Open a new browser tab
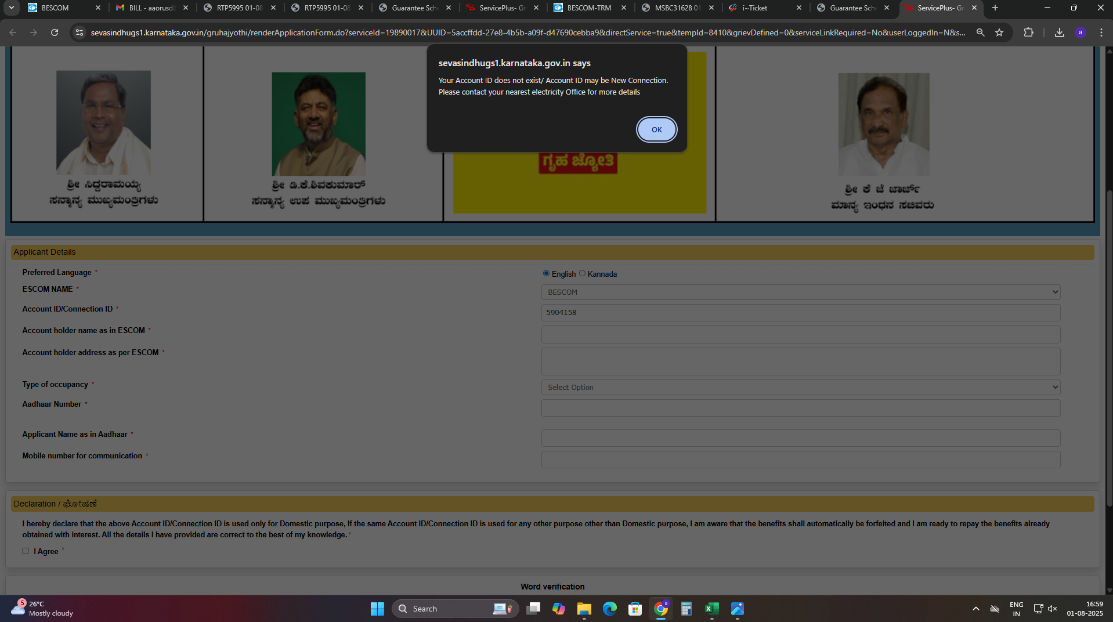Screen dimensions: 1113x622 995,8
